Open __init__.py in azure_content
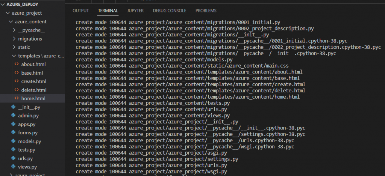Screen dimensions: 385x176 pyautogui.click(x=29, y=107)
